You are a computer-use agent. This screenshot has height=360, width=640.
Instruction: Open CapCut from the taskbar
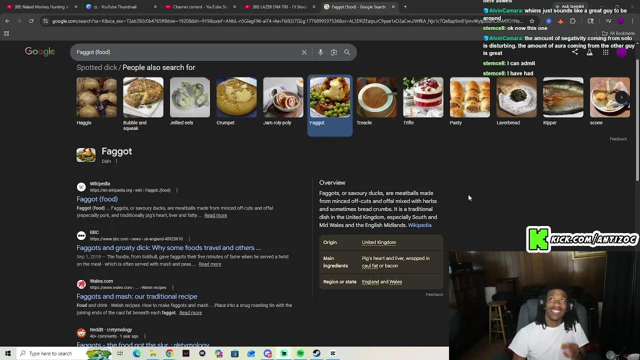pyautogui.click(x=333, y=353)
